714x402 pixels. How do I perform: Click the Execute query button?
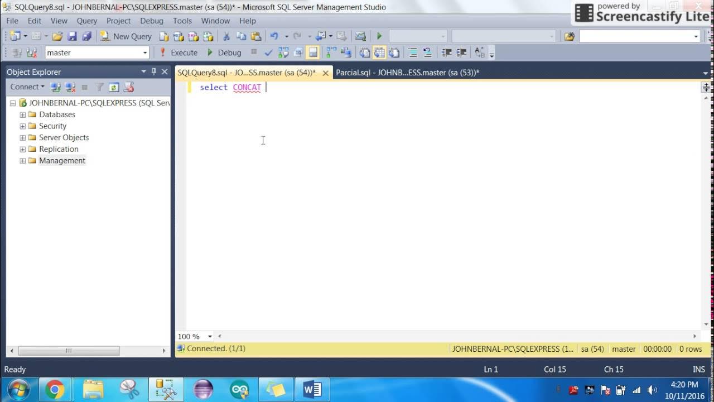tap(178, 52)
